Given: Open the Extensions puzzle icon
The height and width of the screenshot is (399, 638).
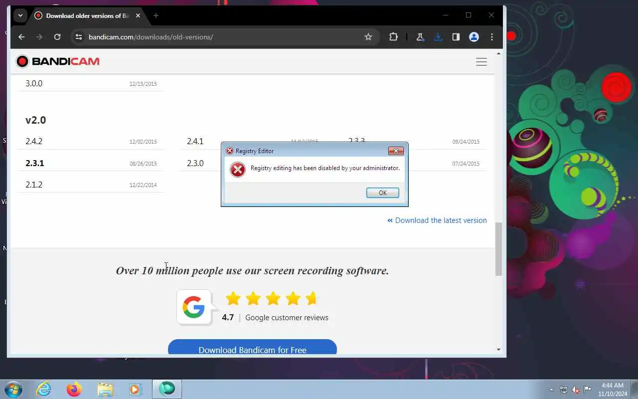Looking at the screenshot, I should coord(393,37).
